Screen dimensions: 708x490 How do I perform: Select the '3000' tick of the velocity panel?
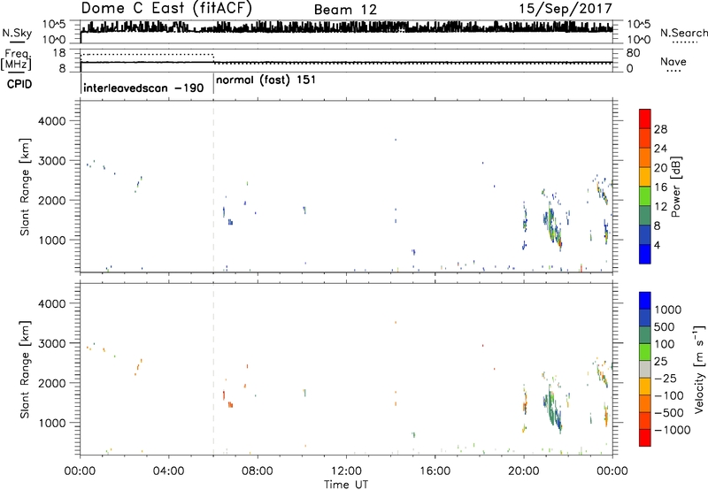(51, 343)
